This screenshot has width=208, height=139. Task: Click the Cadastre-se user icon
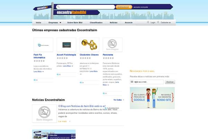[x=158, y=22]
